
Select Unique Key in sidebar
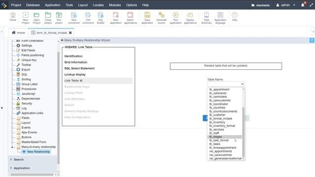pos(29,60)
